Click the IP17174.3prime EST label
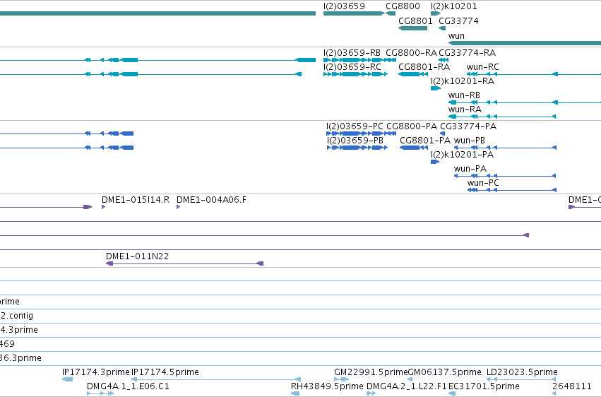The image size is (601, 397). pos(96,372)
